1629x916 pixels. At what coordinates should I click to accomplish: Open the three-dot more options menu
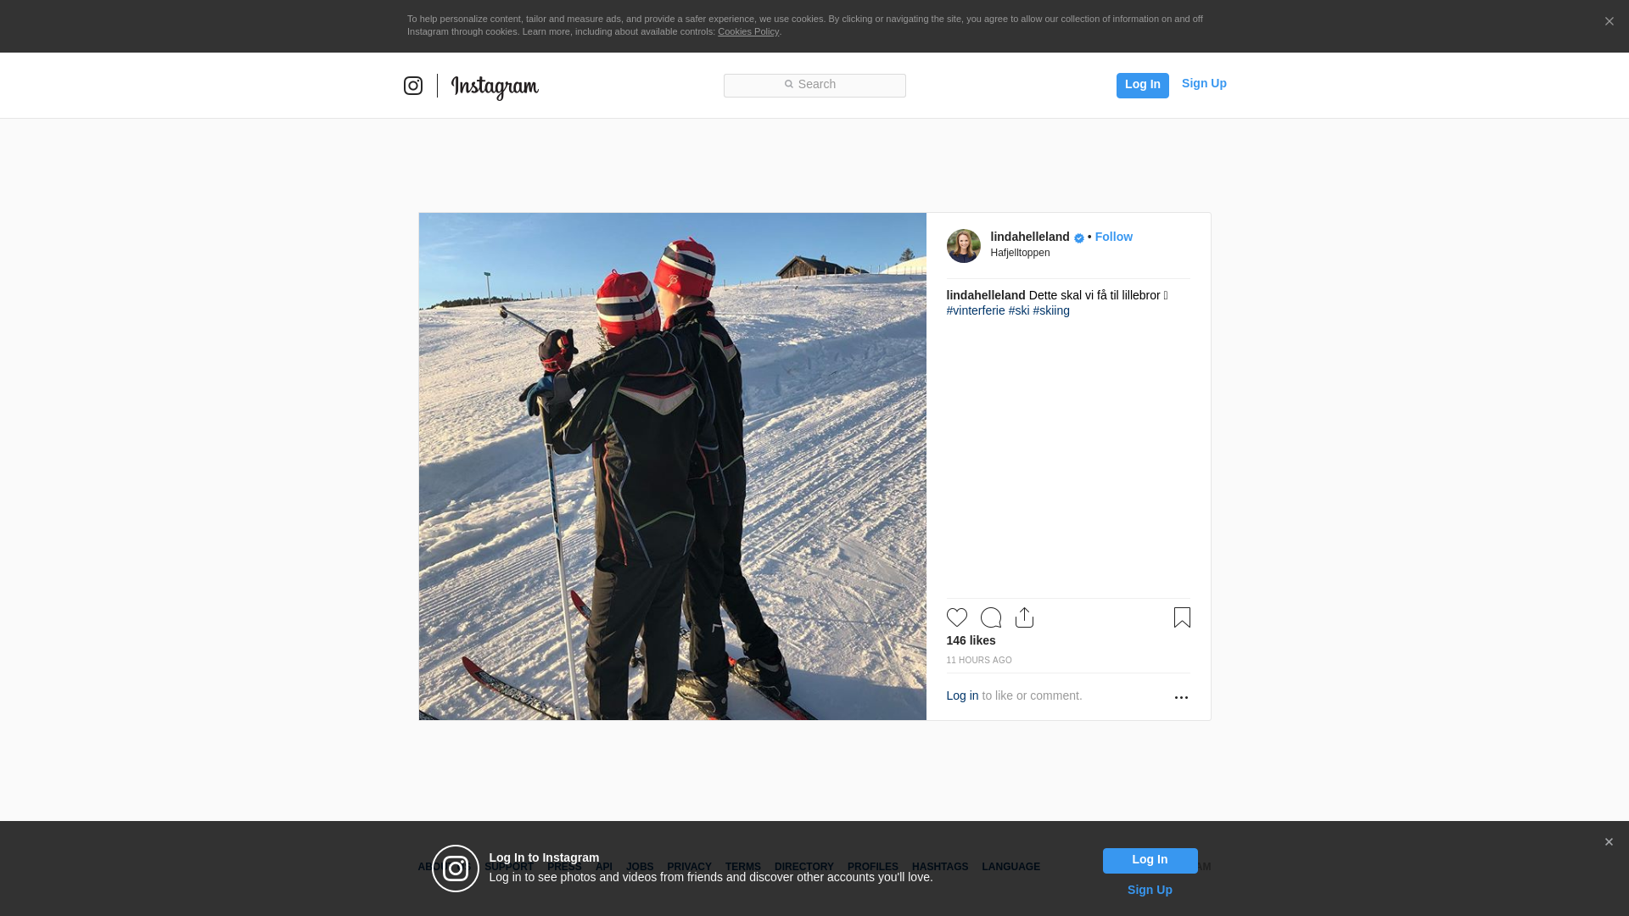(x=1181, y=697)
